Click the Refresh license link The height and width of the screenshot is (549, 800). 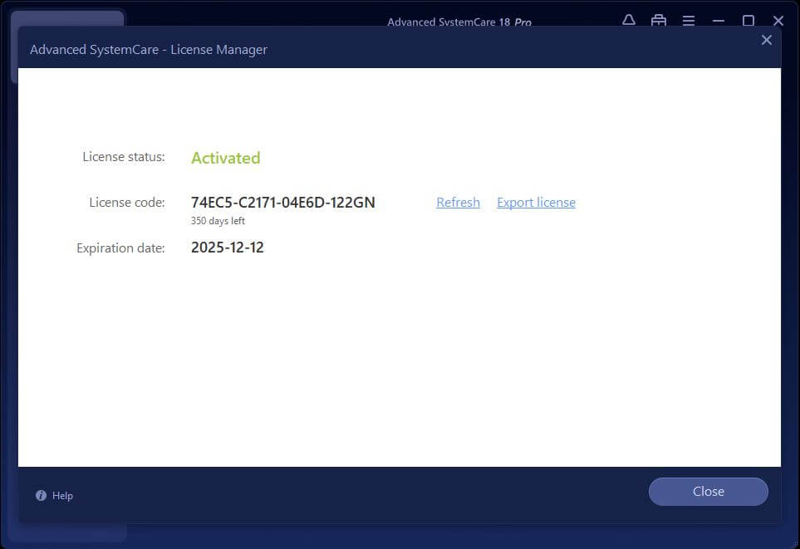(x=458, y=203)
